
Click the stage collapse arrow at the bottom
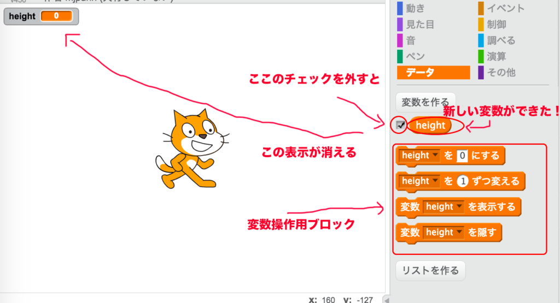coord(387,299)
